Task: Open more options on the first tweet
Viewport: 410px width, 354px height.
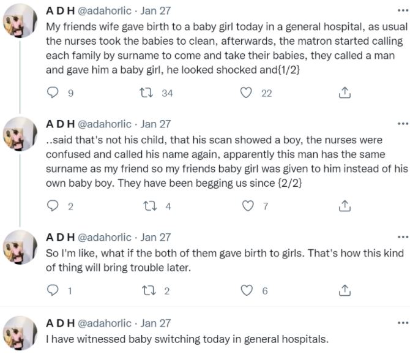Action: [402, 12]
